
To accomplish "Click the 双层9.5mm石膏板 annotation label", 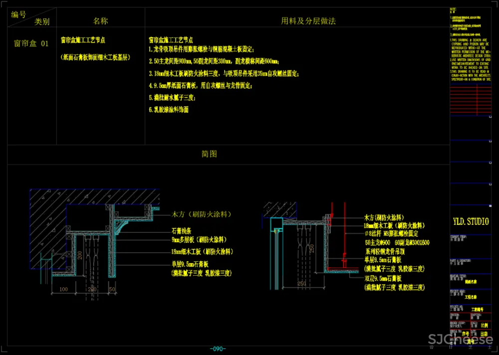I will [x=383, y=279].
